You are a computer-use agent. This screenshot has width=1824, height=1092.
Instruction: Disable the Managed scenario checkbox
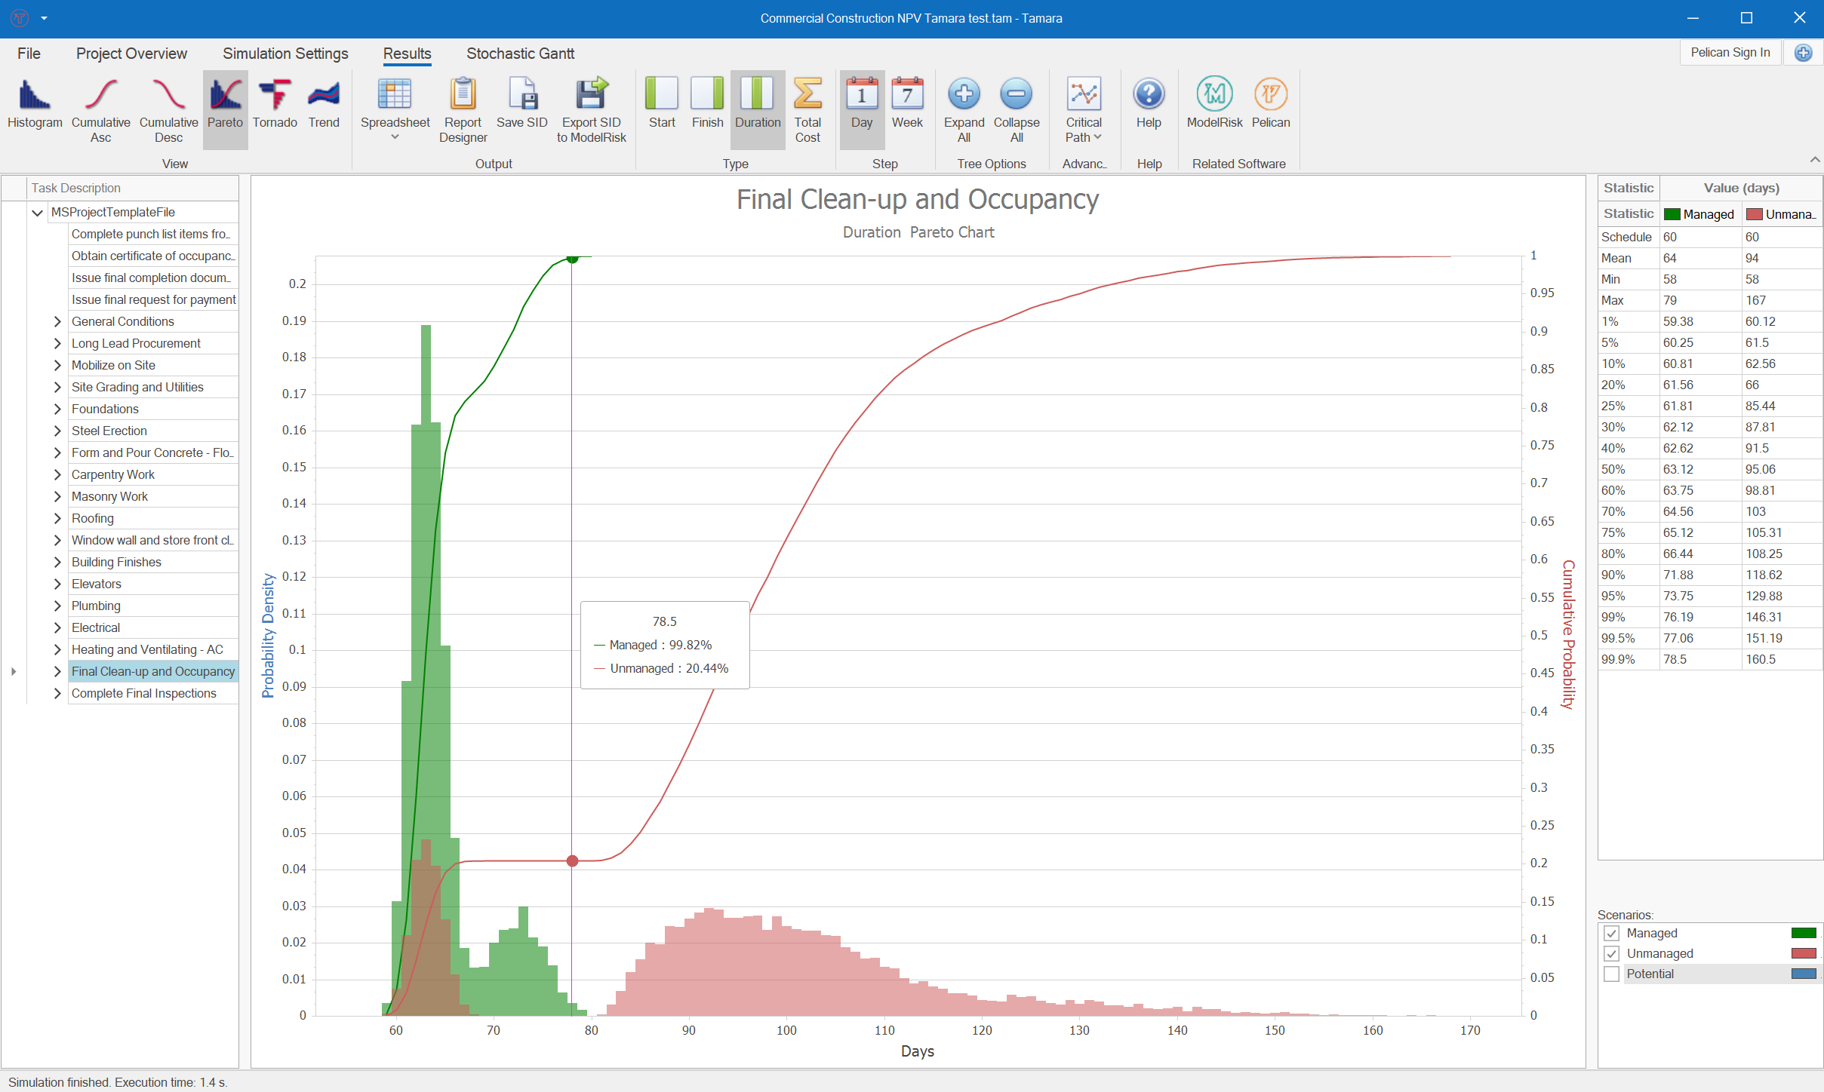tap(1612, 933)
